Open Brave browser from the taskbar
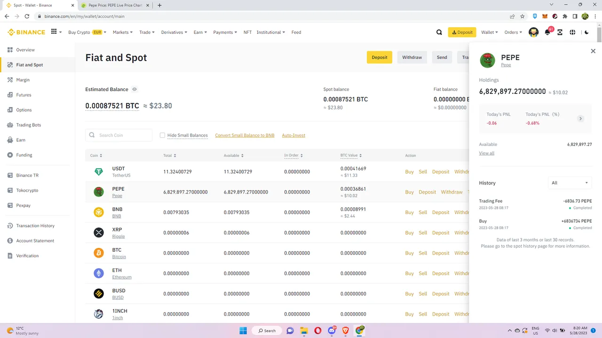Image resolution: width=602 pixels, height=338 pixels. tap(346, 330)
